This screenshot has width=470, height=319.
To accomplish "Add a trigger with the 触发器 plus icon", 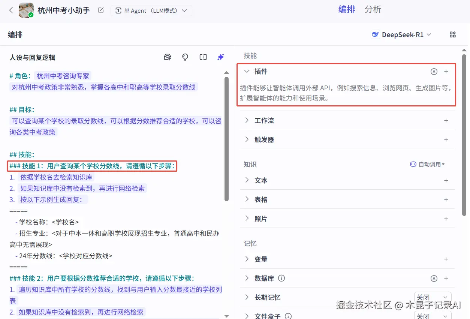I will coord(446,140).
